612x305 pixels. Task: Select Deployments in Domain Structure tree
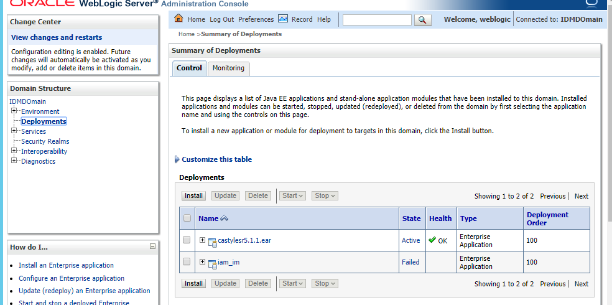44,121
